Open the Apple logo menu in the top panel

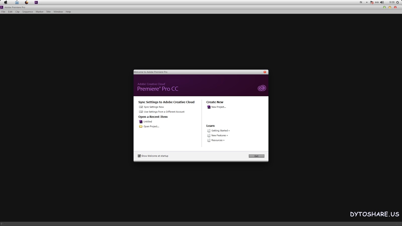tap(6, 2)
